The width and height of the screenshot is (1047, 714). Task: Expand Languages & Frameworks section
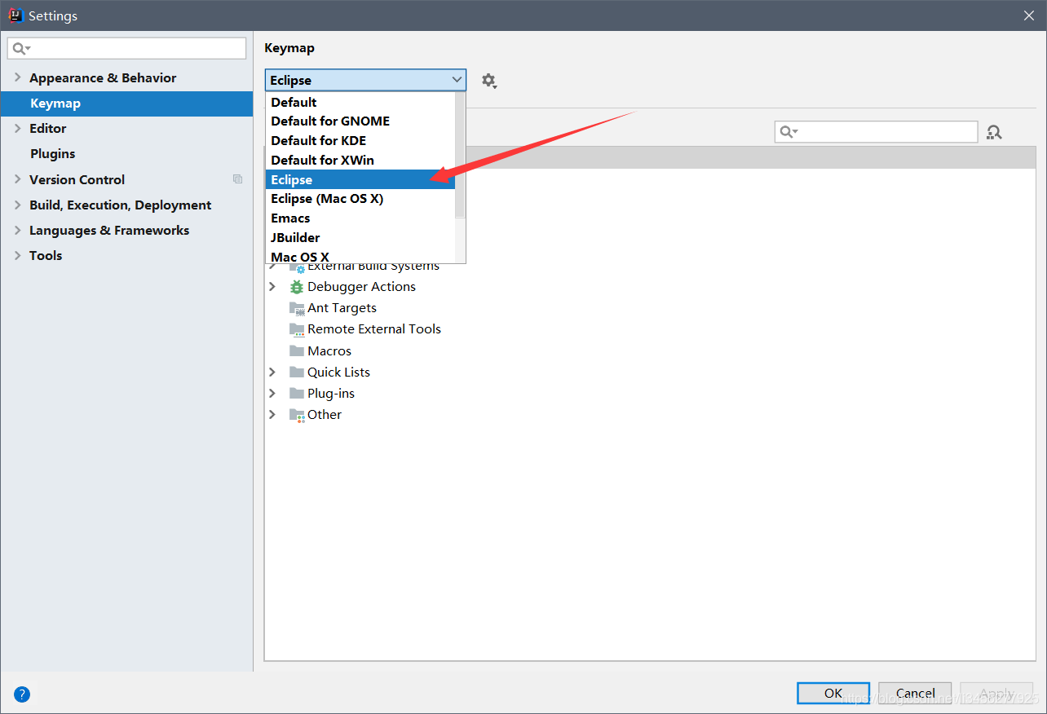[x=18, y=230]
